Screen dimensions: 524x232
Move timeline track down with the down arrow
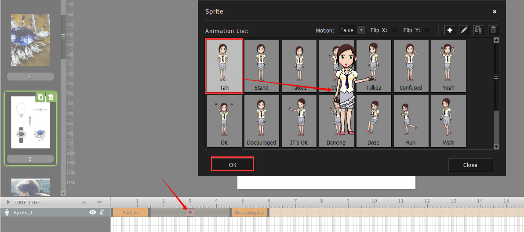pyautogui.click(x=99, y=202)
